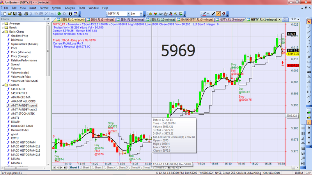Switch to NIFTY_F1 (5-minute) tab
312x175 pixels.
click(x=230, y=19)
